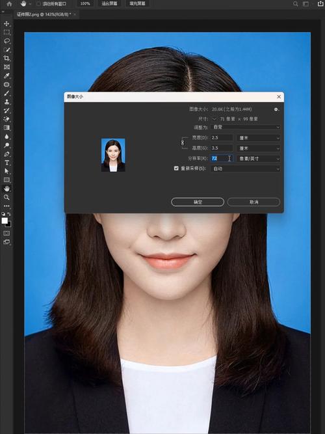325x434 pixels.
Task: Open the resample method 自动 dropdown
Action: click(x=246, y=169)
